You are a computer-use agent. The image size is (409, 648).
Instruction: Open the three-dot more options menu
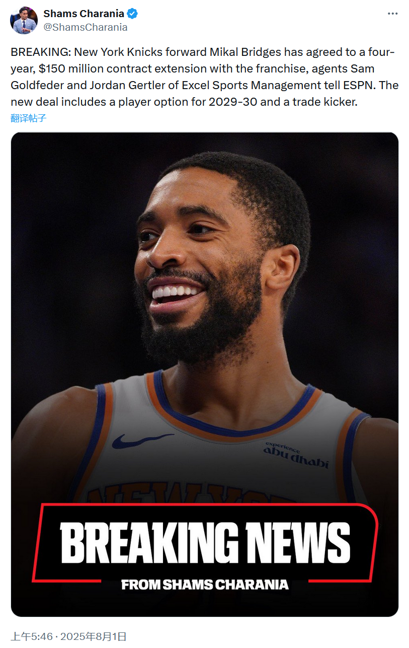click(x=392, y=14)
